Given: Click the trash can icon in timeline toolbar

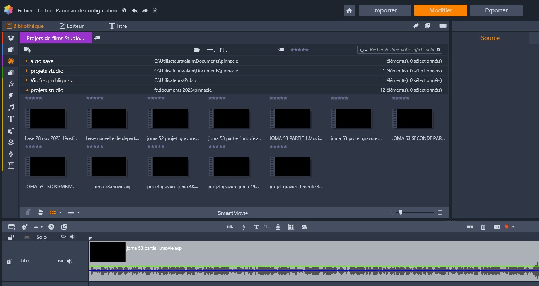Looking at the screenshot, I should coord(483,227).
